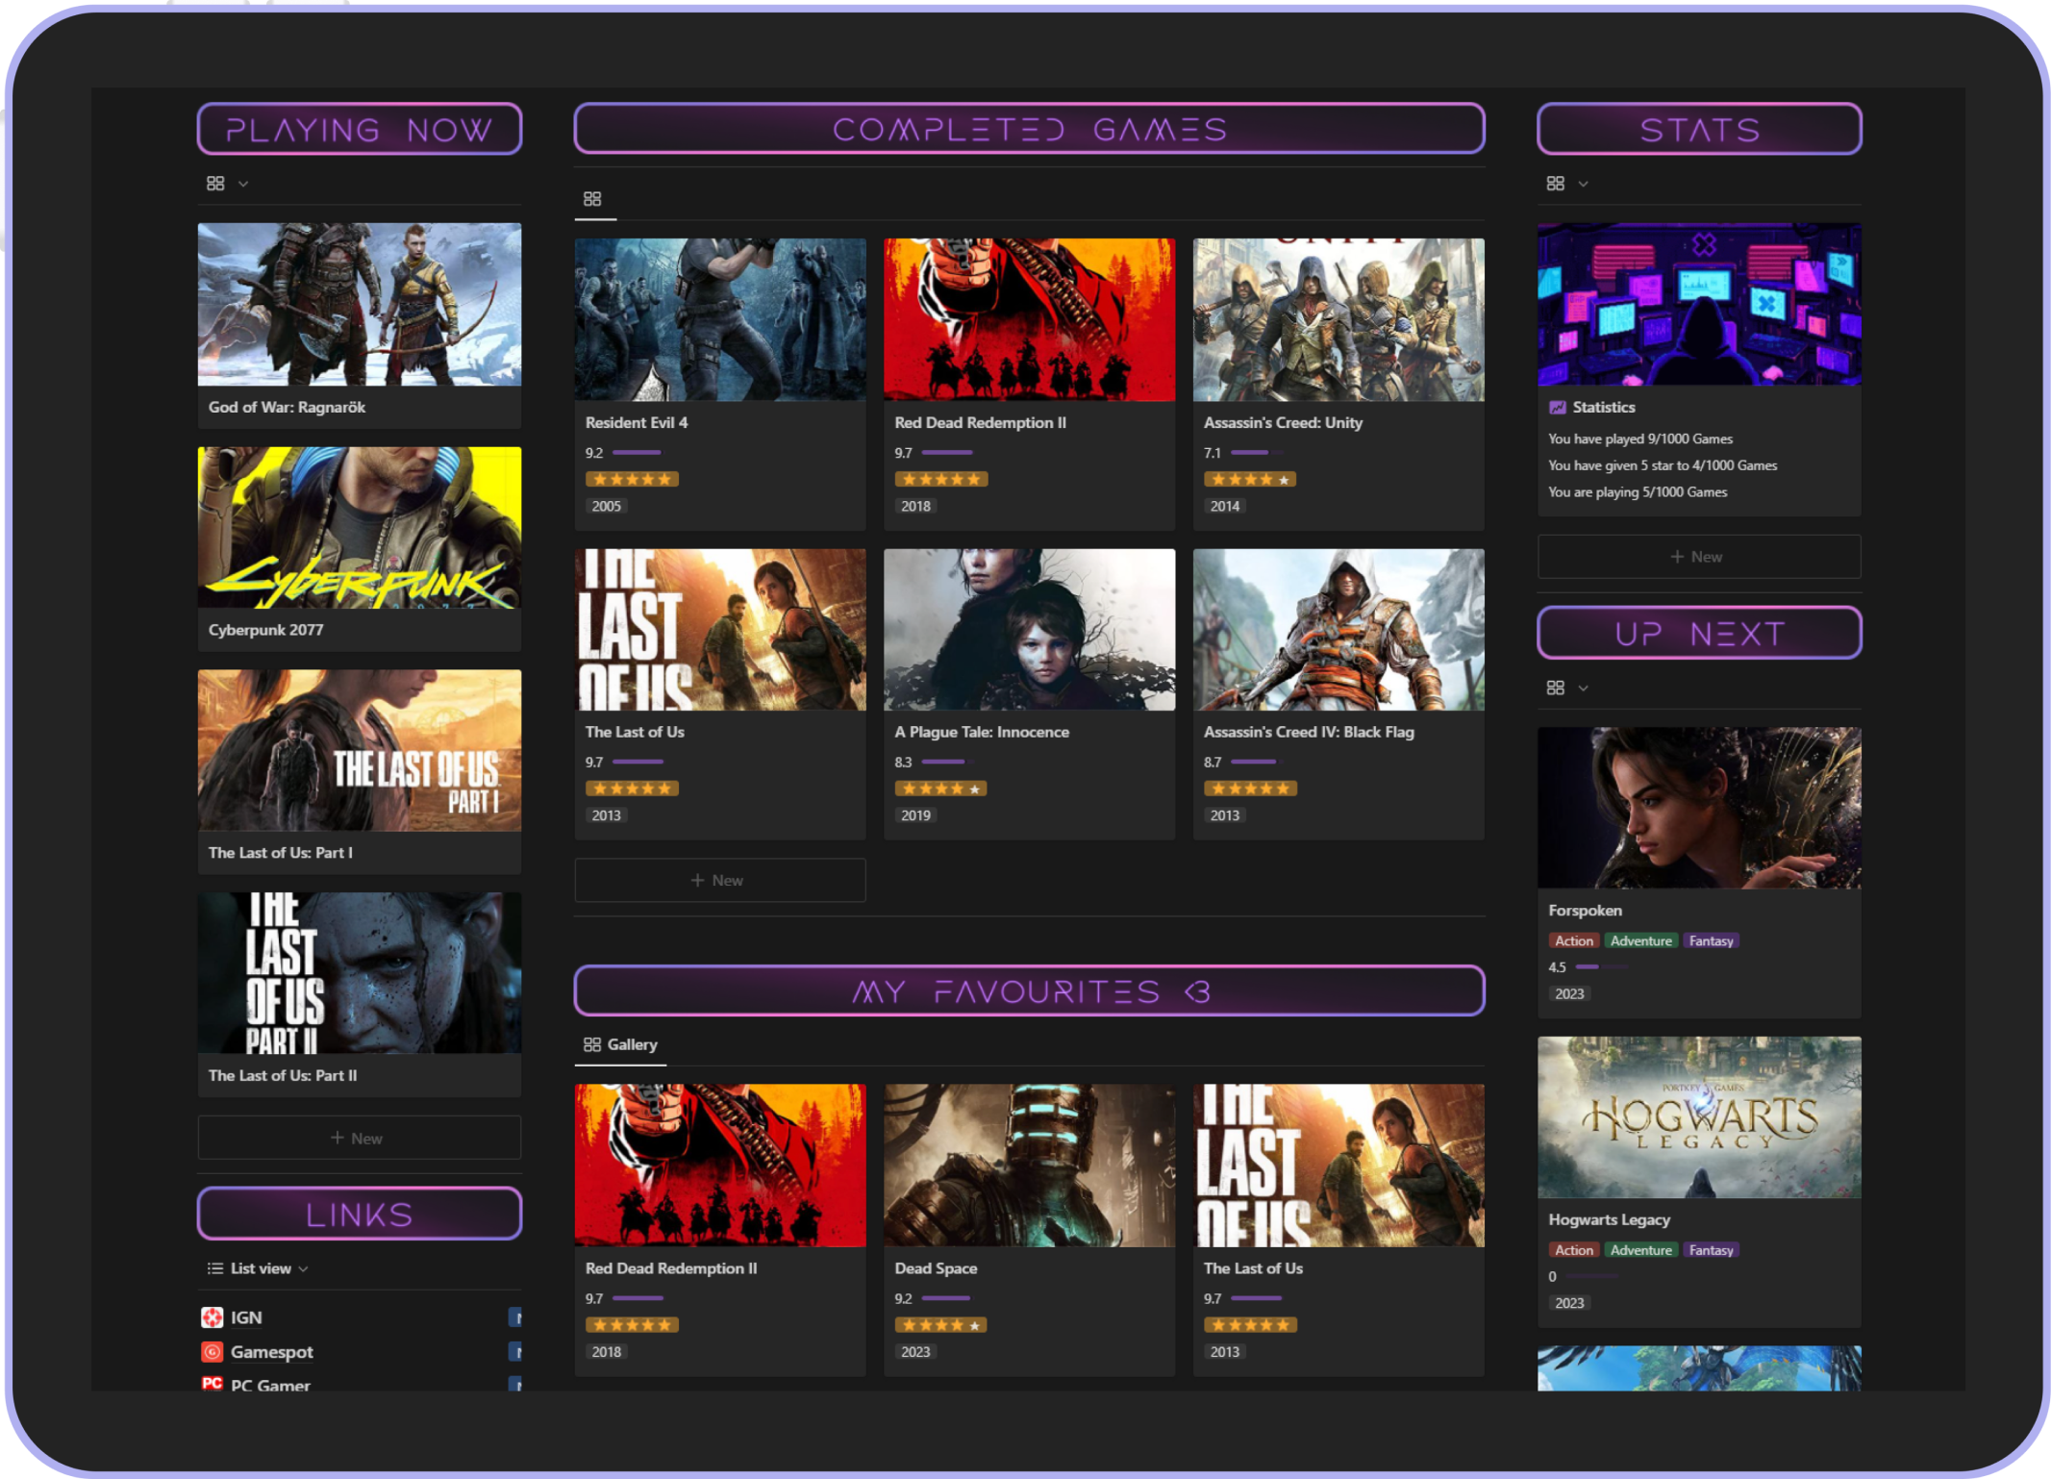
Task: Click New below the Completed Games grid
Action: click(x=719, y=879)
